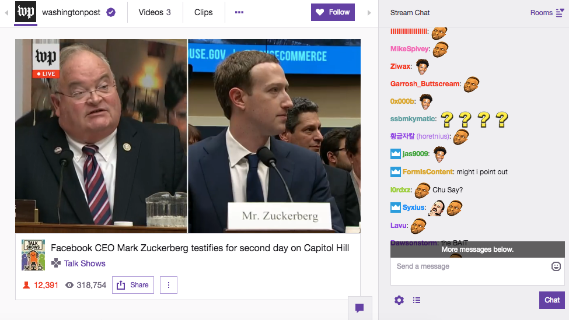
Task: Switch to the Clips tab
Action: pyautogui.click(x=203, y=12)
